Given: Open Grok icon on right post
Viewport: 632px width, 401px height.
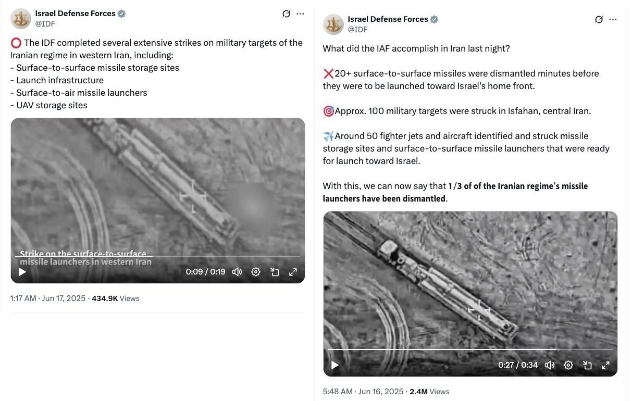Looking at the screenshot, I should (x=599, y=20).
